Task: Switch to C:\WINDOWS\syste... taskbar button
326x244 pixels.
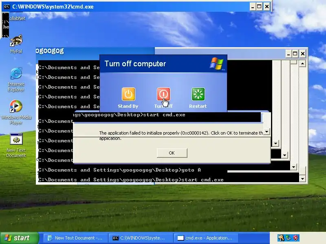Action: [x=141, y=238]
